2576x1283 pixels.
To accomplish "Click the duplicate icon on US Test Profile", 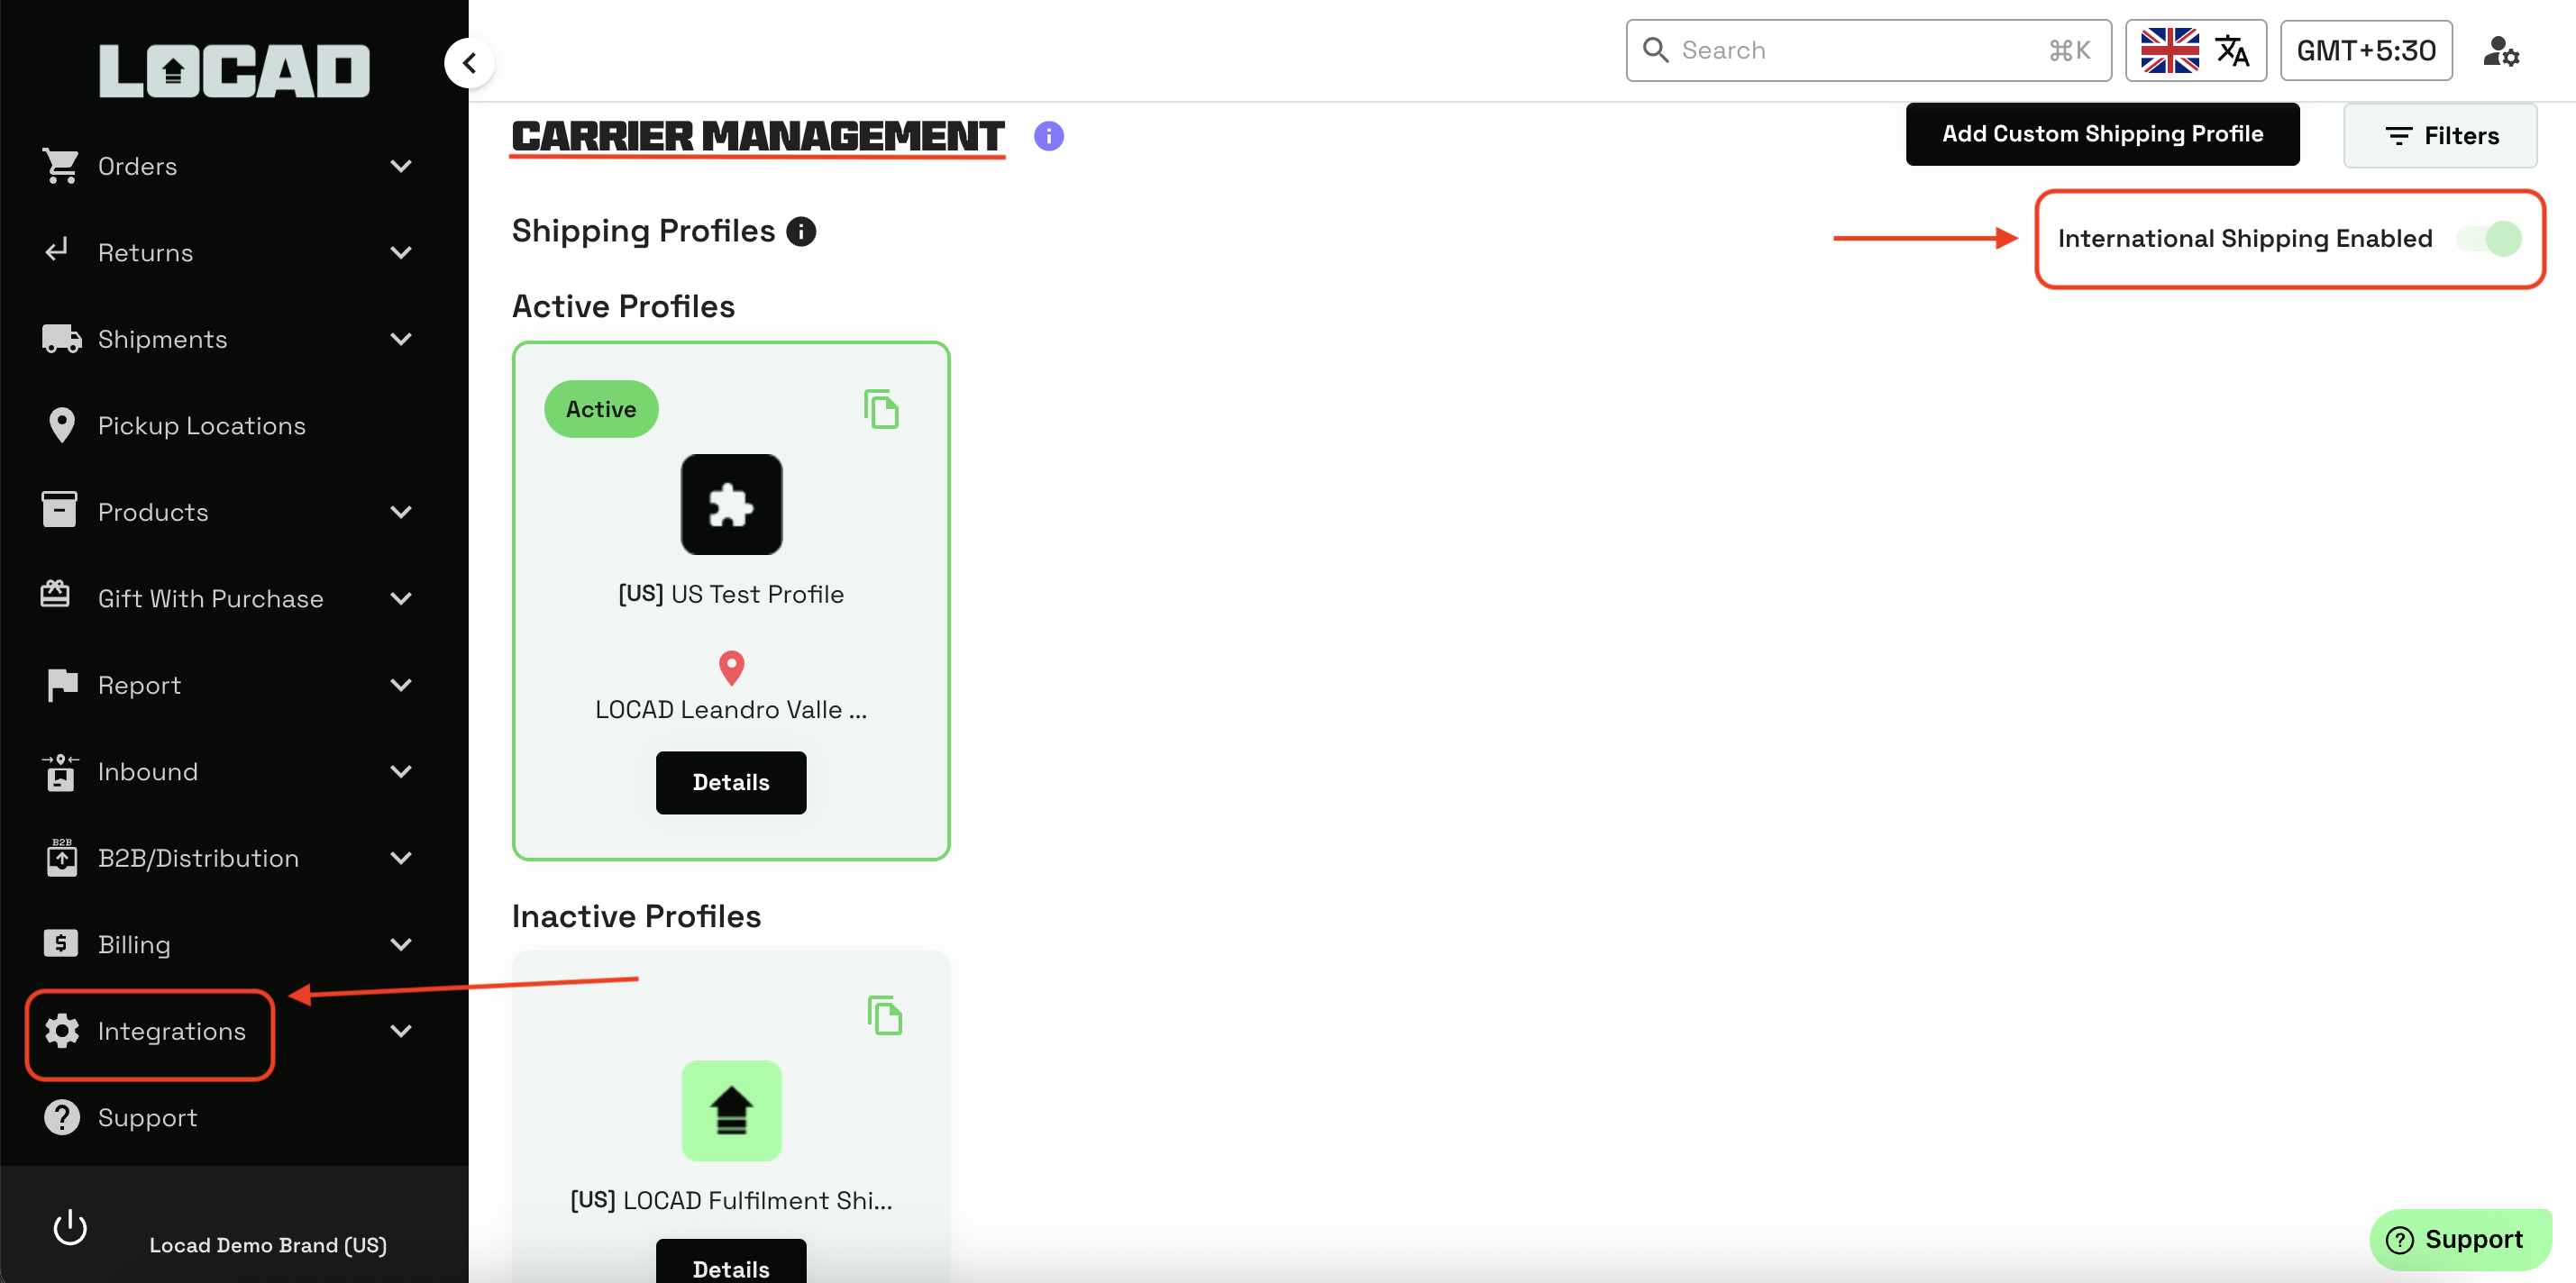I will (x=881, y=409).
